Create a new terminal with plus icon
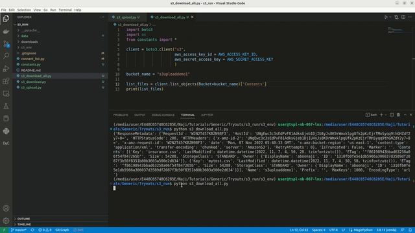The image size is (415, 233). (x=381, y=115)
